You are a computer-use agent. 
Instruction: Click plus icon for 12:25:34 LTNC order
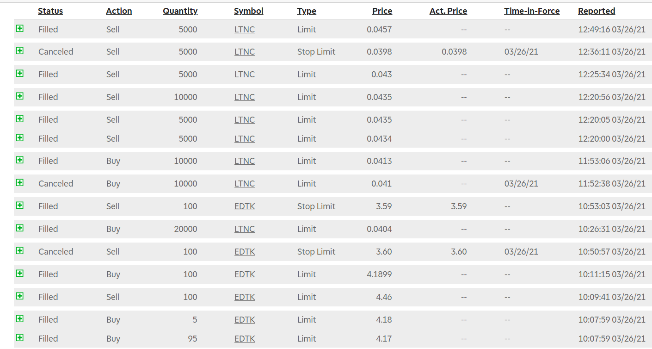point(20,74)
